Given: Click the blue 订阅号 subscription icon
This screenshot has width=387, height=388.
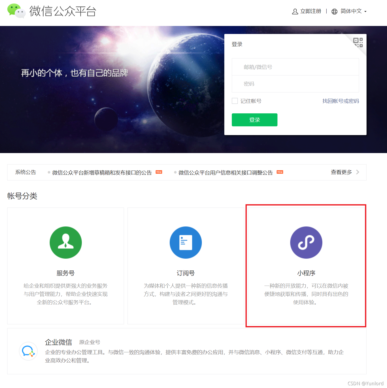Looking at the screenshot, I should click(186, 242).
